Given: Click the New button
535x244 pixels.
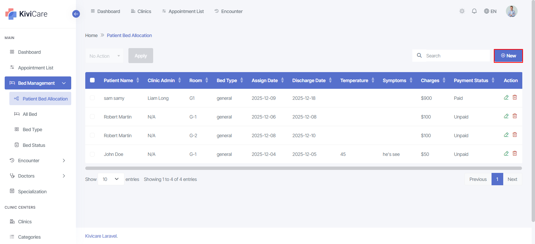Looking at the screenshot, I should coord(508,56).
